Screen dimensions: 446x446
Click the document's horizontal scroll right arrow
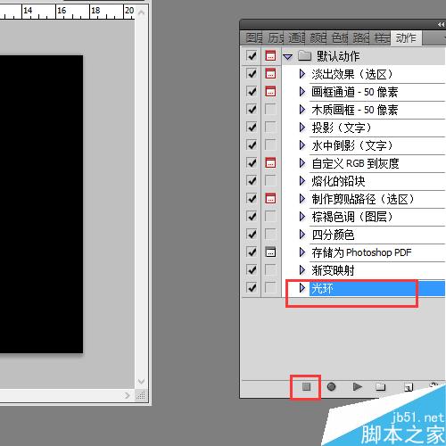(128, 395)
